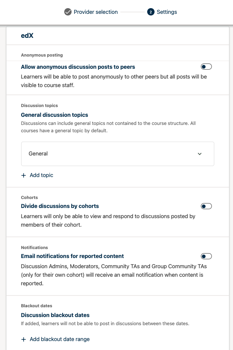This screenshot has height=350, width=233.
Task: Click the plus icon beside Add blackout date range
Action: 24,339
